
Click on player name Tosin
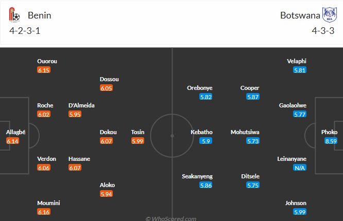pyautogui.click(x=138, y=132)
